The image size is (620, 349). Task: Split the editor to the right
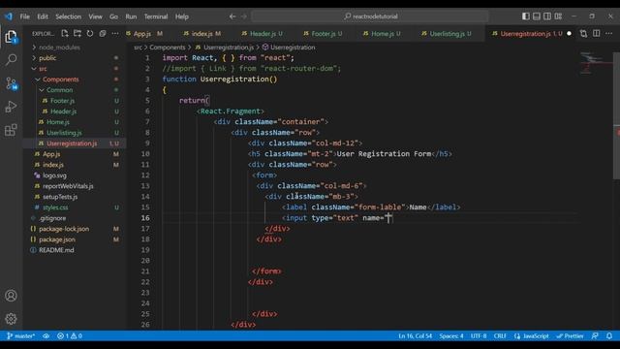(597, 34)
